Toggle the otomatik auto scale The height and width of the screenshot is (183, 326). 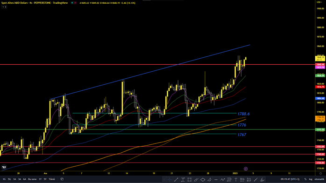click(x=319, y=179)
